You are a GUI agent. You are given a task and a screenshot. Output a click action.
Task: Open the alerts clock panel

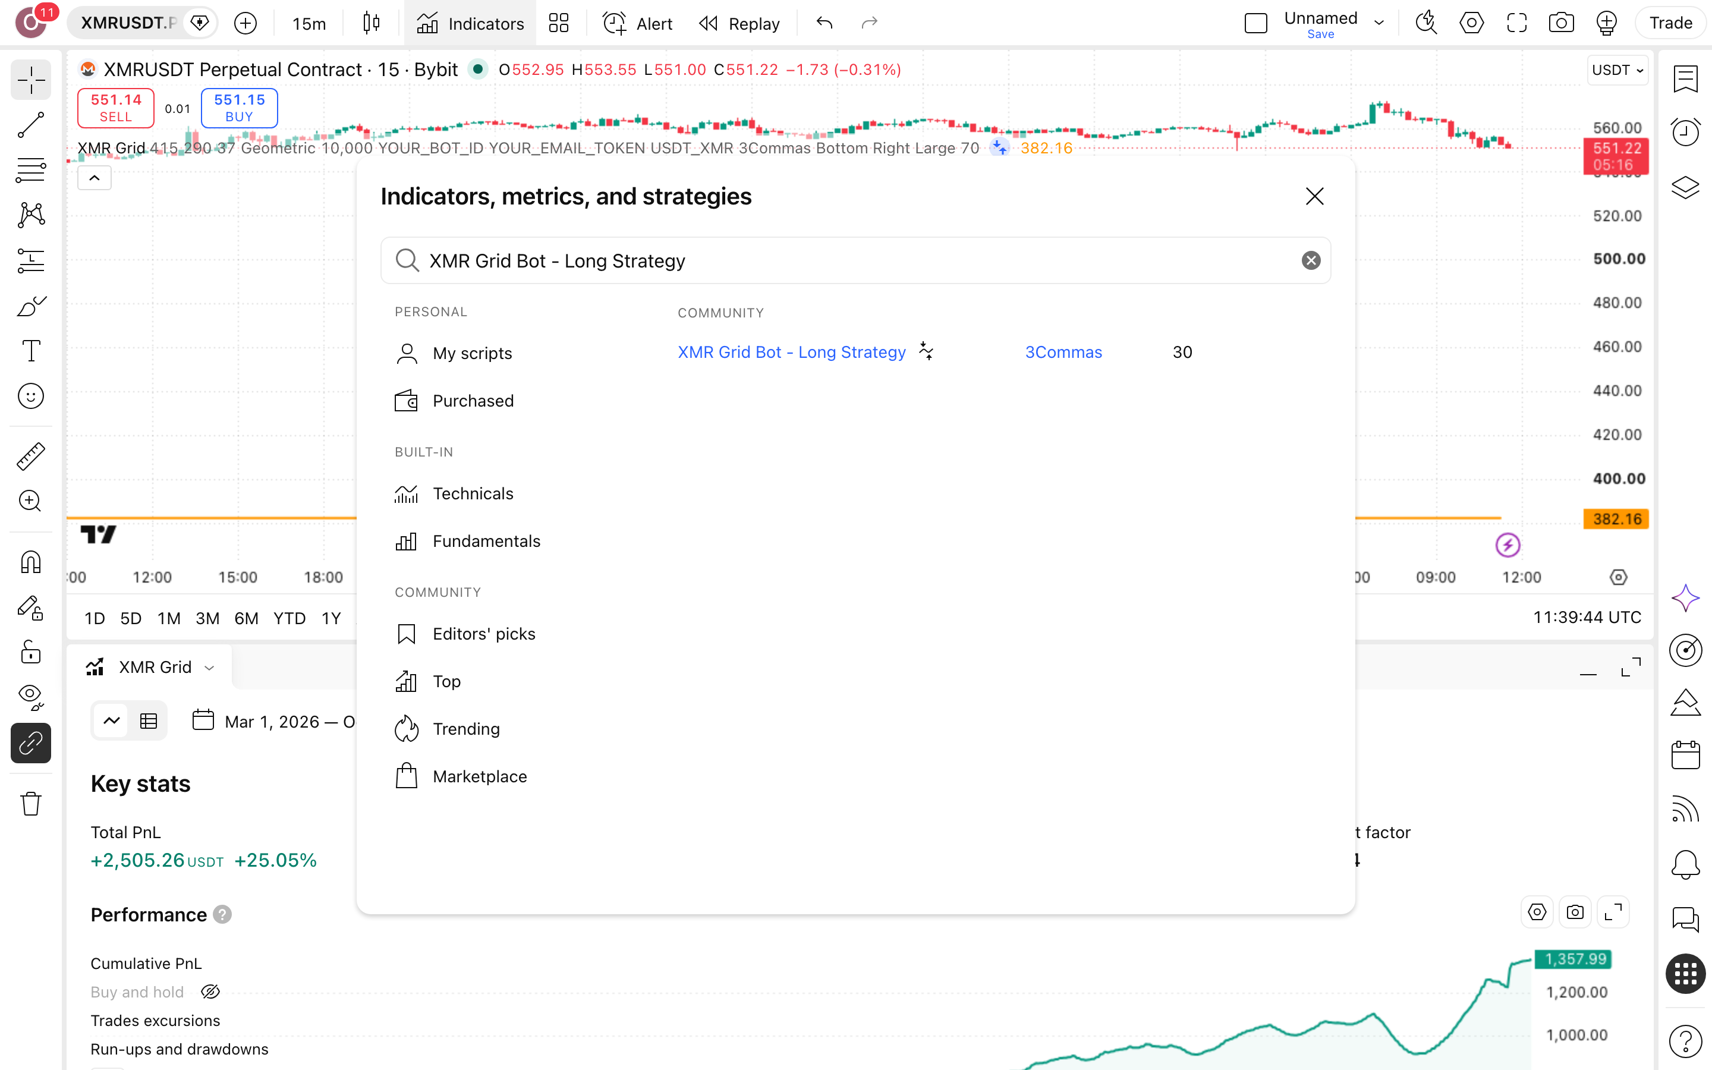[x=1686, y=133]
